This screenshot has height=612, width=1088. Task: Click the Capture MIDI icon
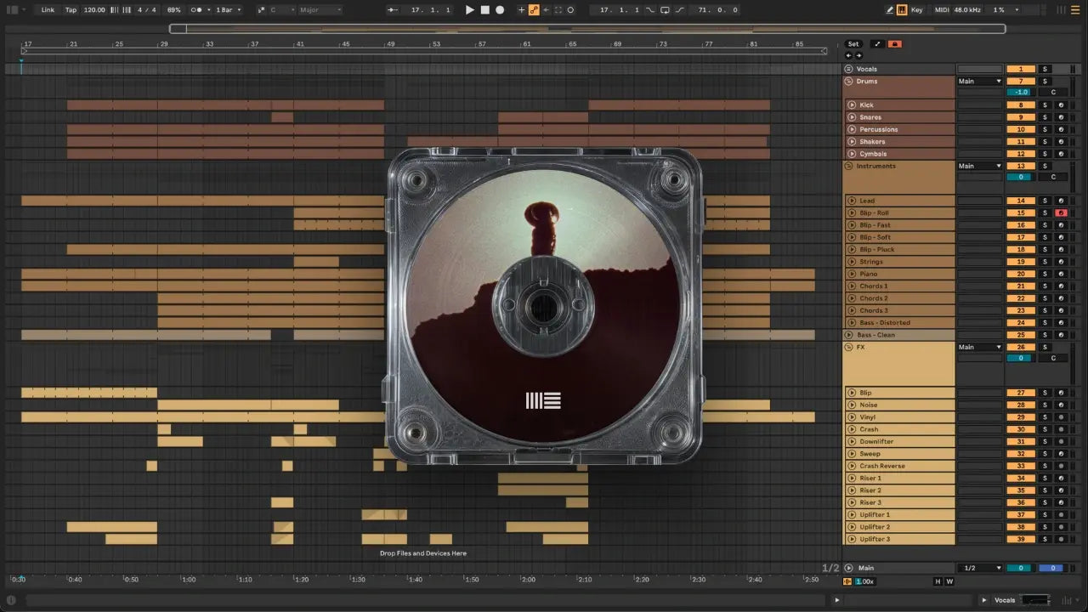(558, 10)
